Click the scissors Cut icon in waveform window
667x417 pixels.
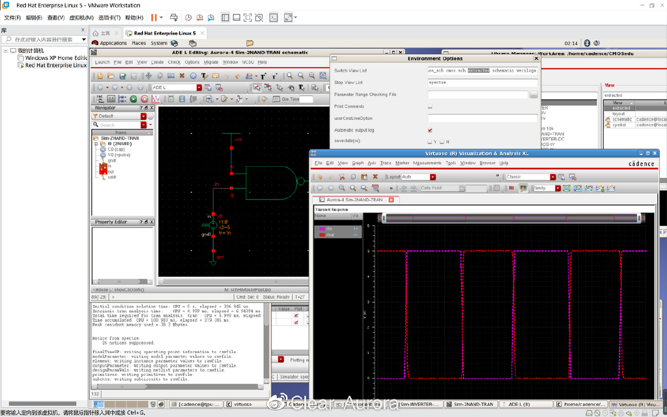coord(341,177)
